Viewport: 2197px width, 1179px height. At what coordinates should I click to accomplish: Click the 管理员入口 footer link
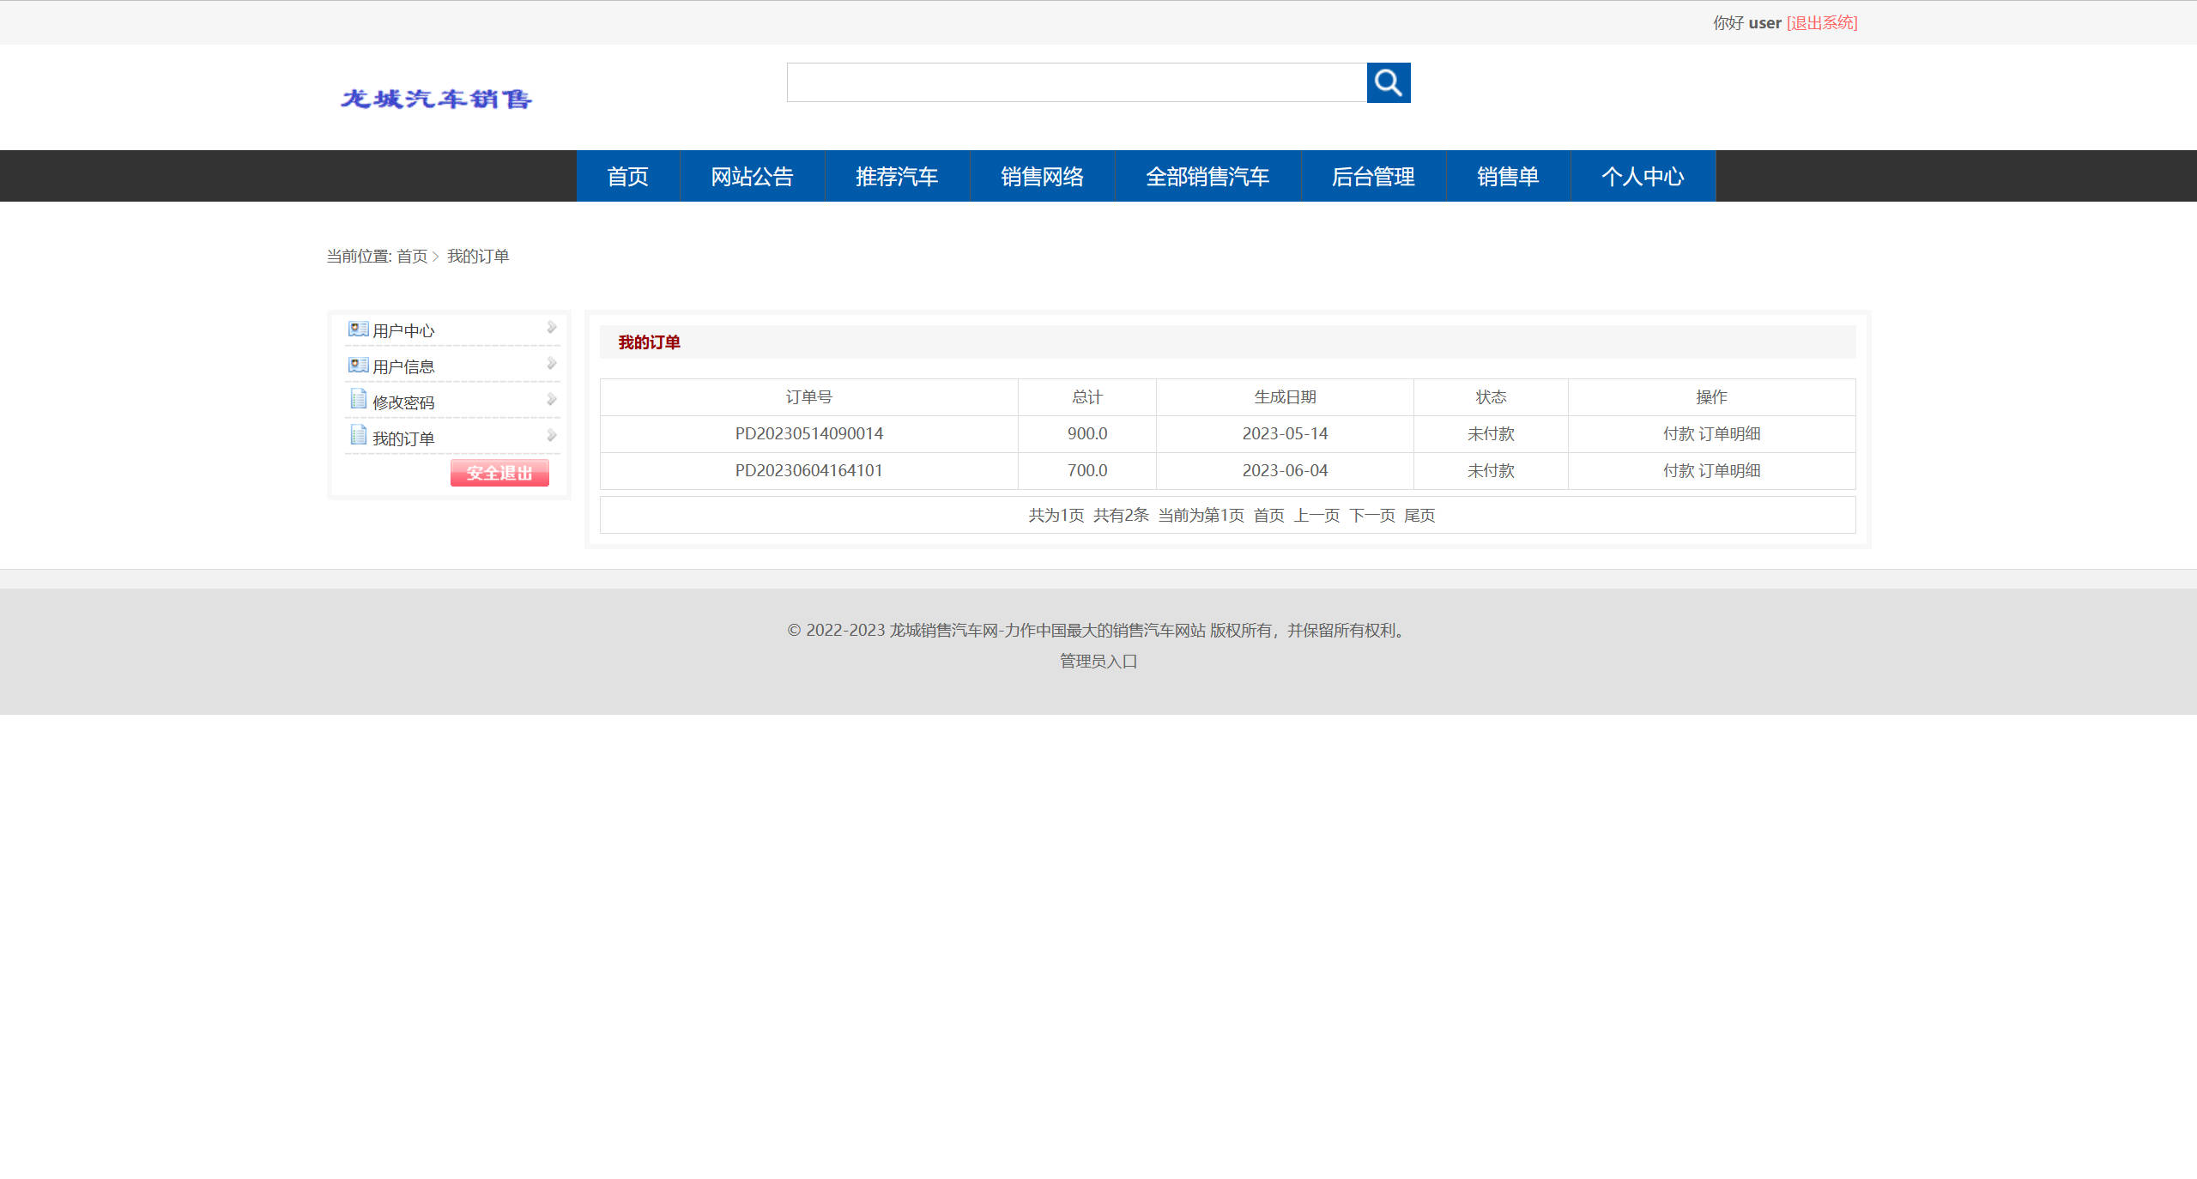point(1098,662)
